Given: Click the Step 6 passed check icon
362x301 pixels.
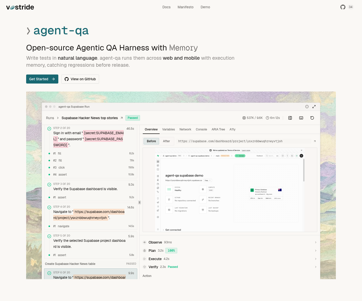Looking at the screenshot, I should coord(49,273).
